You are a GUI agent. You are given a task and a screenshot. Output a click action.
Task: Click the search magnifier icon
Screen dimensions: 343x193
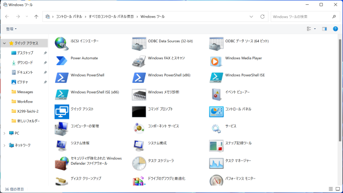[x=334, y=17]
